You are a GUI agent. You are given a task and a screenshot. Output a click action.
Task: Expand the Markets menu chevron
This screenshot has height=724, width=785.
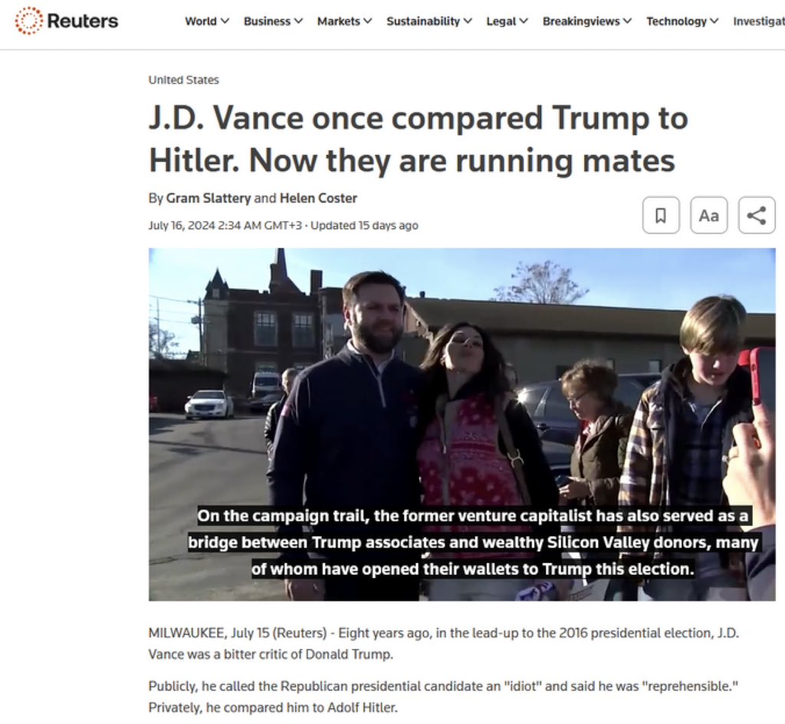367,21
